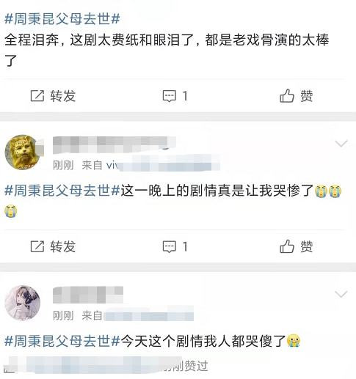
Task: Open the golden lion avatar profile
Action: pyautogui.click(x=23, y=152)
